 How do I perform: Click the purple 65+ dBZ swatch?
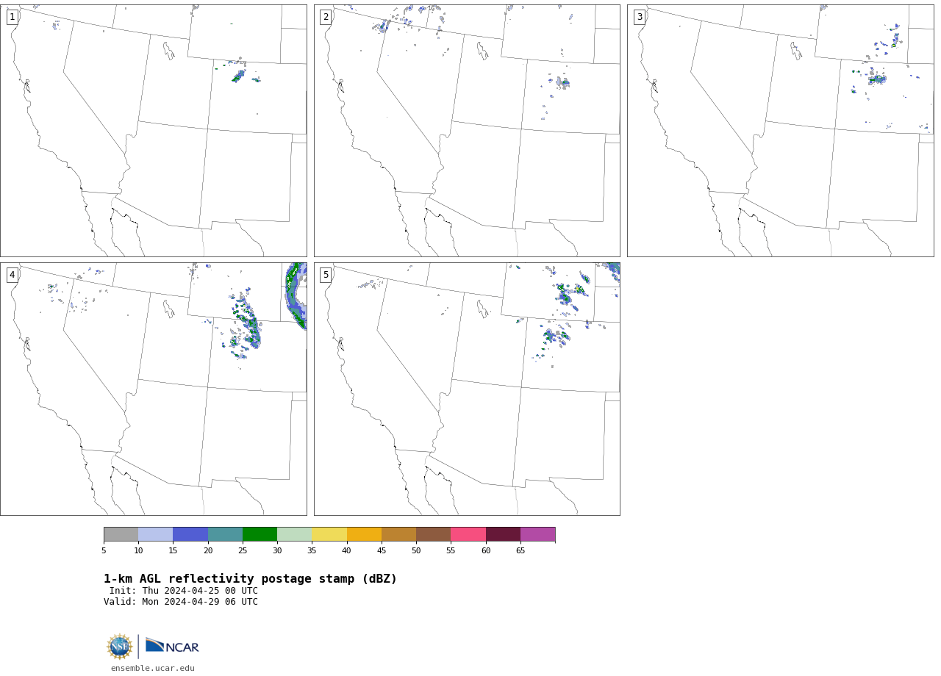[537, 534]
